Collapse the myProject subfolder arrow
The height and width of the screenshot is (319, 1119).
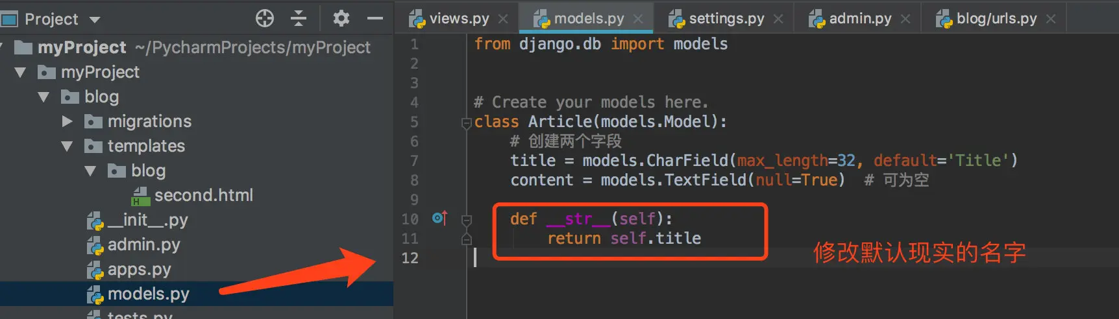coord(20,72)
